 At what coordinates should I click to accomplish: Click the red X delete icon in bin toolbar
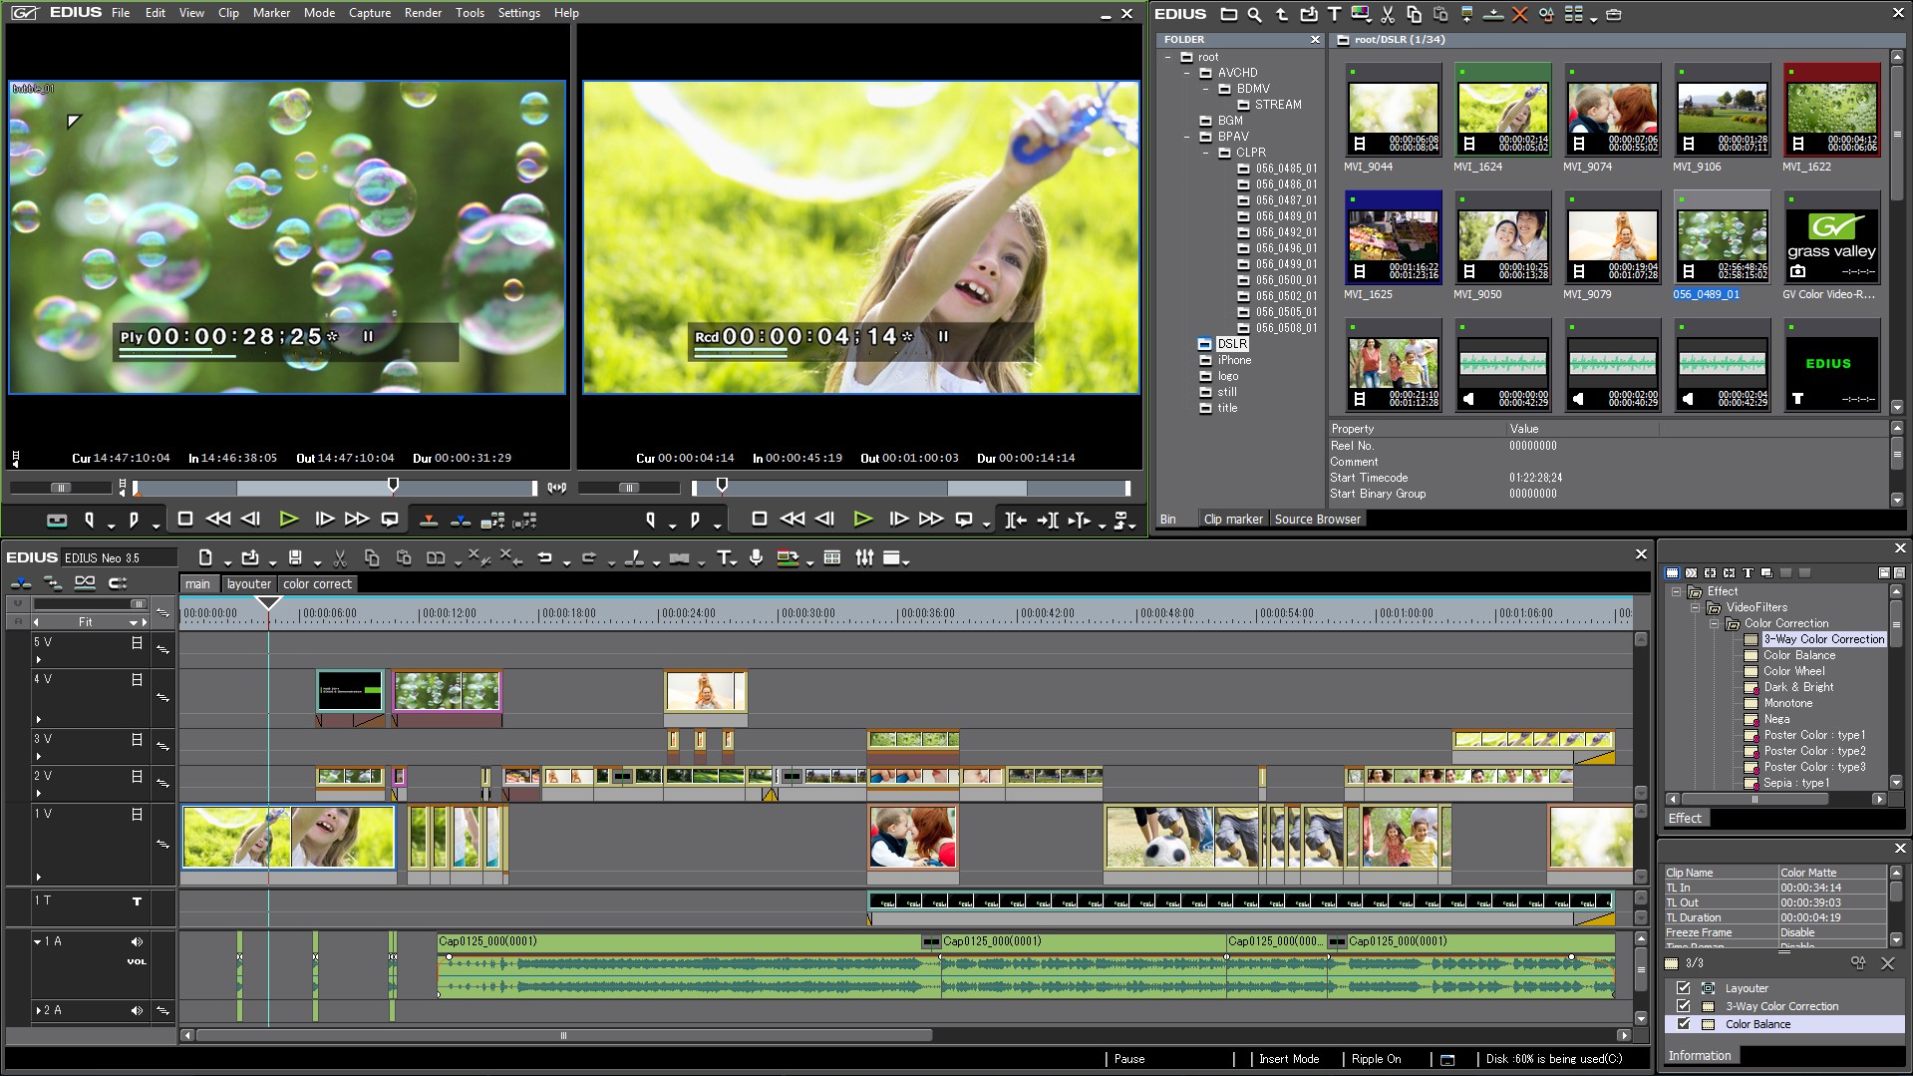pos(1519,14)
